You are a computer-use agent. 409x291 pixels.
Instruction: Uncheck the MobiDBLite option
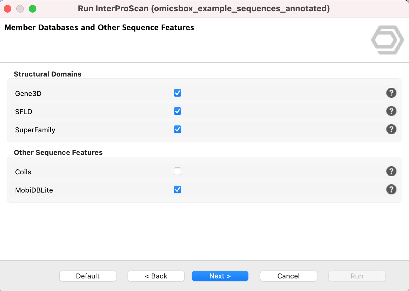pos(178,190)
